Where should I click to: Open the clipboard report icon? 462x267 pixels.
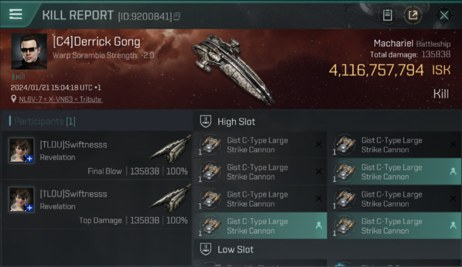pos(387,15)
